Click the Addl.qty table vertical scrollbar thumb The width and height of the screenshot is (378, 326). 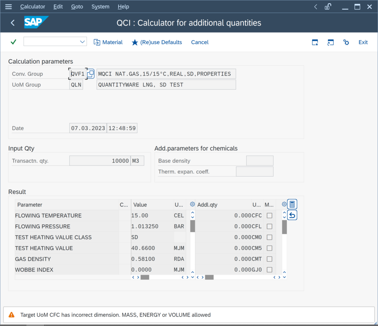pyautogui.click(x=285, y=227)
